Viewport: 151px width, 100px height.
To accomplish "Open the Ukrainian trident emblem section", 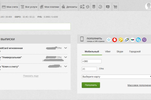I will point(94,7).
